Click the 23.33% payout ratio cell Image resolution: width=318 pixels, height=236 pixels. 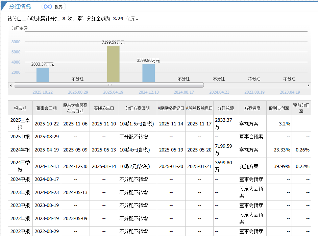279,150
